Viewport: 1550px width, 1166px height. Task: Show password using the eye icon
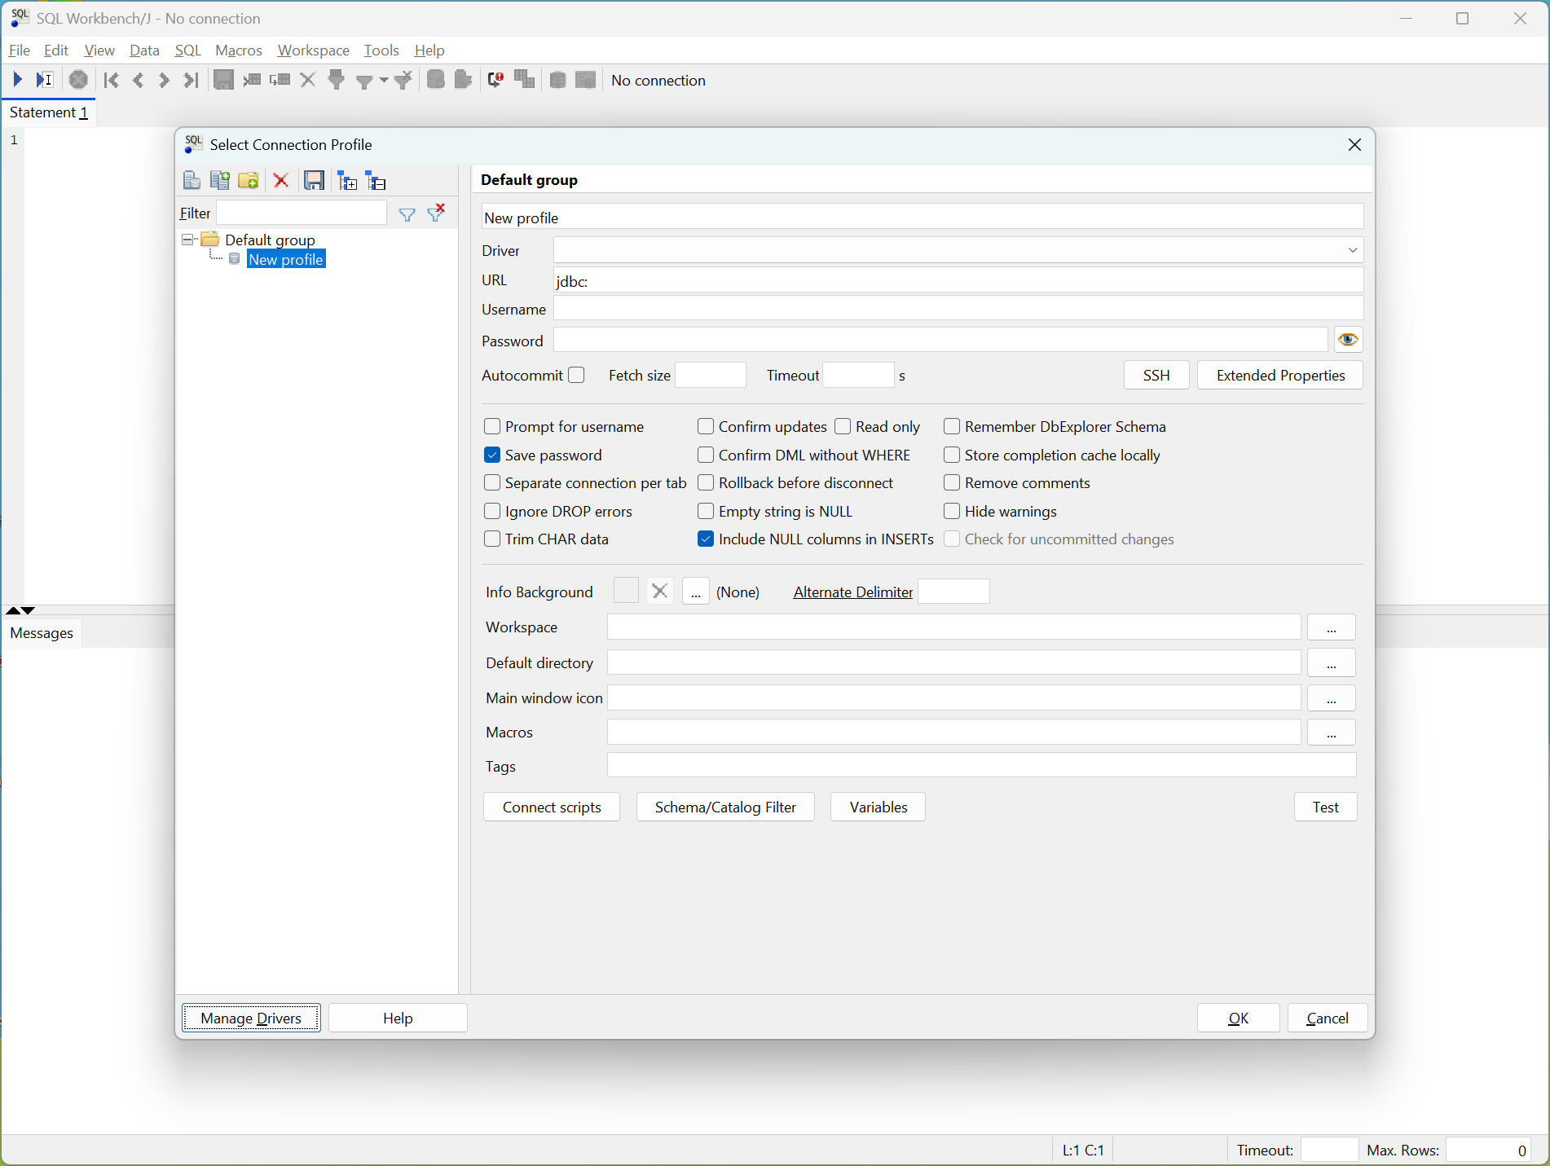(x=1349, y=340)
